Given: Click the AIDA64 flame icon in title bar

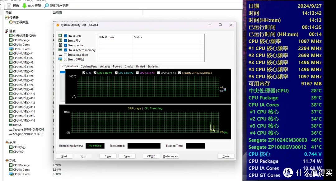Looking at the screenshot, I should (x=58, y=25).
